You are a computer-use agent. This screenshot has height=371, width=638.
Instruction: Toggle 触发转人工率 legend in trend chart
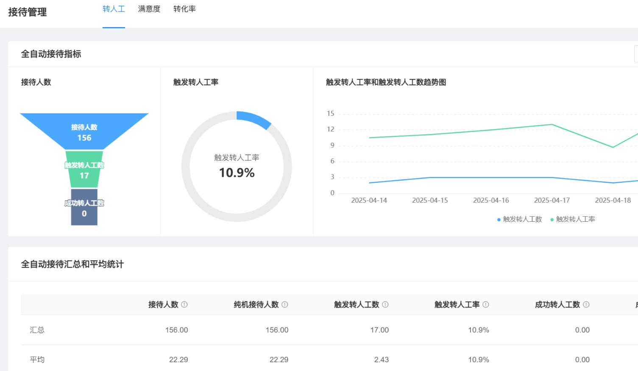(573, 219)
